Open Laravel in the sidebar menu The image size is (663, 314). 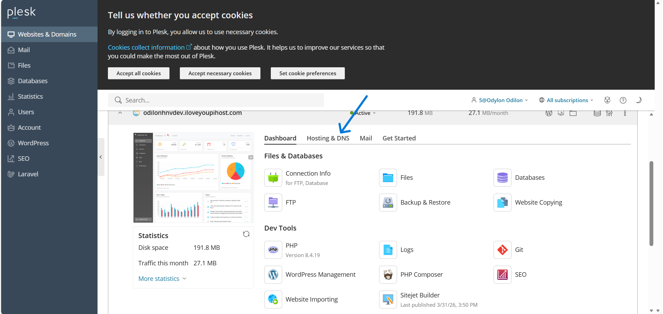28,174
